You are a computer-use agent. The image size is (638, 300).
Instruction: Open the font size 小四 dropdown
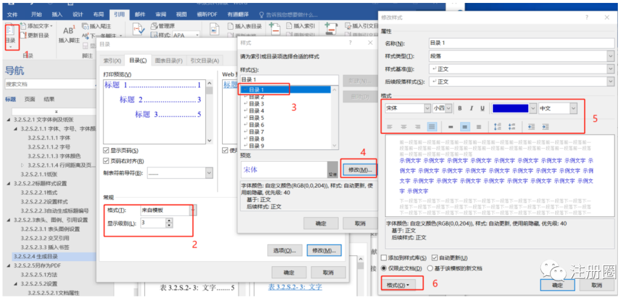coord(448,109)
